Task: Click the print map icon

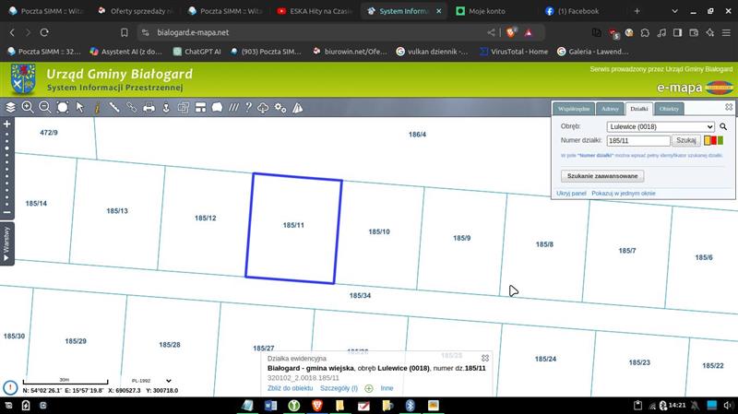Action: point(149,108)
